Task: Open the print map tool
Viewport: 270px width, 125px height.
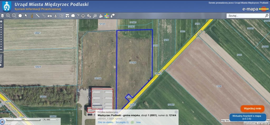Action: point(50,16)
